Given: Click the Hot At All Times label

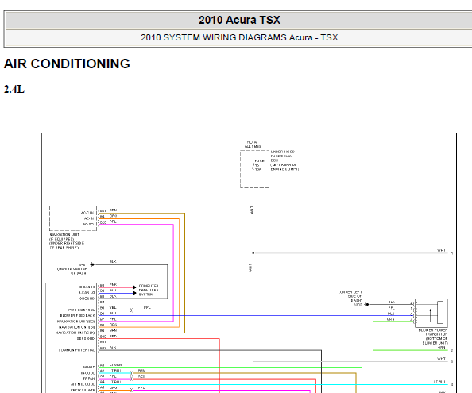Looking at the screenshot, I should tap(253, 144).
